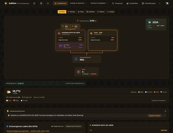Image resolution: width=173 pixels, height=133 pixels.
Task: Switch to the Kacheln view
Action: pos(90,12)
